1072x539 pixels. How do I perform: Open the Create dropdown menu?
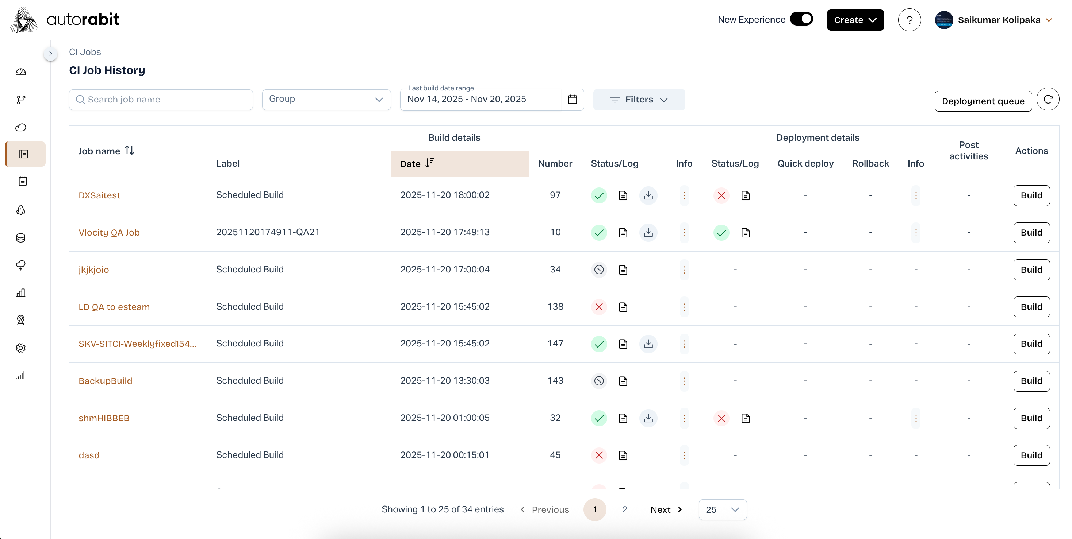tap(855, 20)
